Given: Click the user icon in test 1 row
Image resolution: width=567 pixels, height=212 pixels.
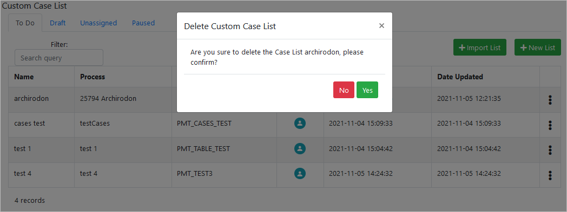Looking at the screenshot, I should point(300,148).
